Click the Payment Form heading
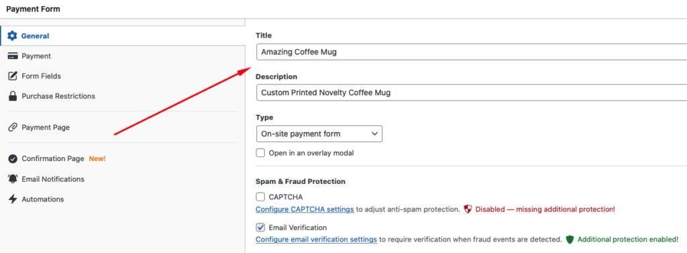The image size is (687, 253). 34,9
